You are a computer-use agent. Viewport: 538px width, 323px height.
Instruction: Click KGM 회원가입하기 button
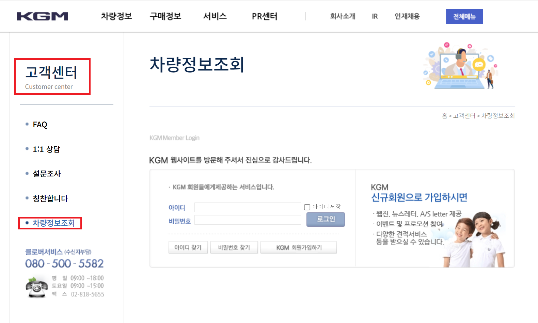(299, 247)
